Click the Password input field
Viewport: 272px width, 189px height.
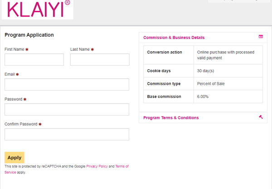click(67, 110)
